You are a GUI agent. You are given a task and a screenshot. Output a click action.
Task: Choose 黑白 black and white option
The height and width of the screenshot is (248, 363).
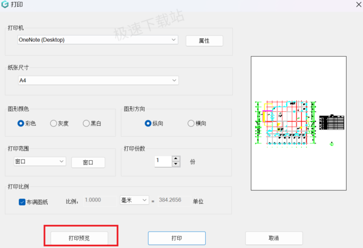[x=86, y=123]
